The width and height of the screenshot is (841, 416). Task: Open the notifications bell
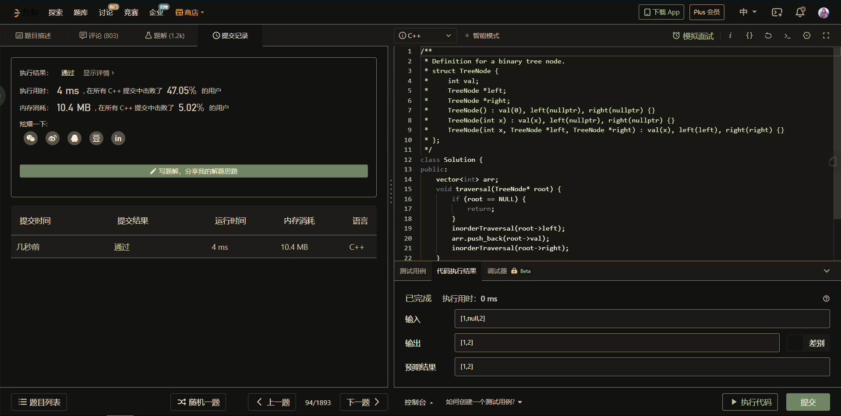tap(800, 12)
